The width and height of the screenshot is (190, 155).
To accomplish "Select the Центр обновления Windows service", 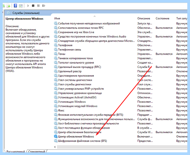I will [76, 136].
